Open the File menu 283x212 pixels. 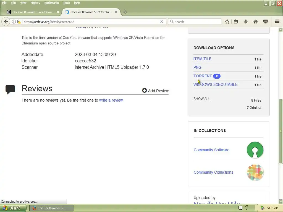click(x=4, y=3)
